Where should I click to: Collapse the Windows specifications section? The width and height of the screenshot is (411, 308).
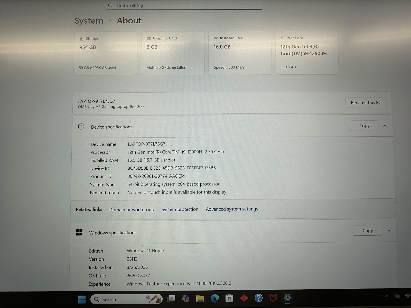389,230
